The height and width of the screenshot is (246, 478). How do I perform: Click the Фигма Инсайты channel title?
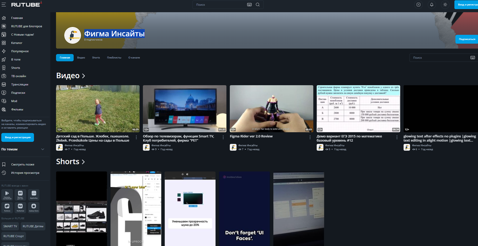click(114, 34)
